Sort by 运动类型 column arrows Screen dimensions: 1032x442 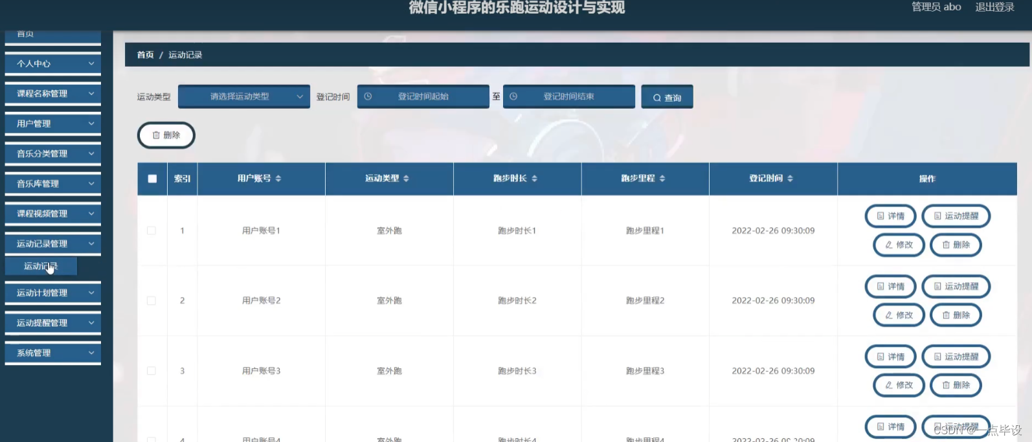(406, 179)
